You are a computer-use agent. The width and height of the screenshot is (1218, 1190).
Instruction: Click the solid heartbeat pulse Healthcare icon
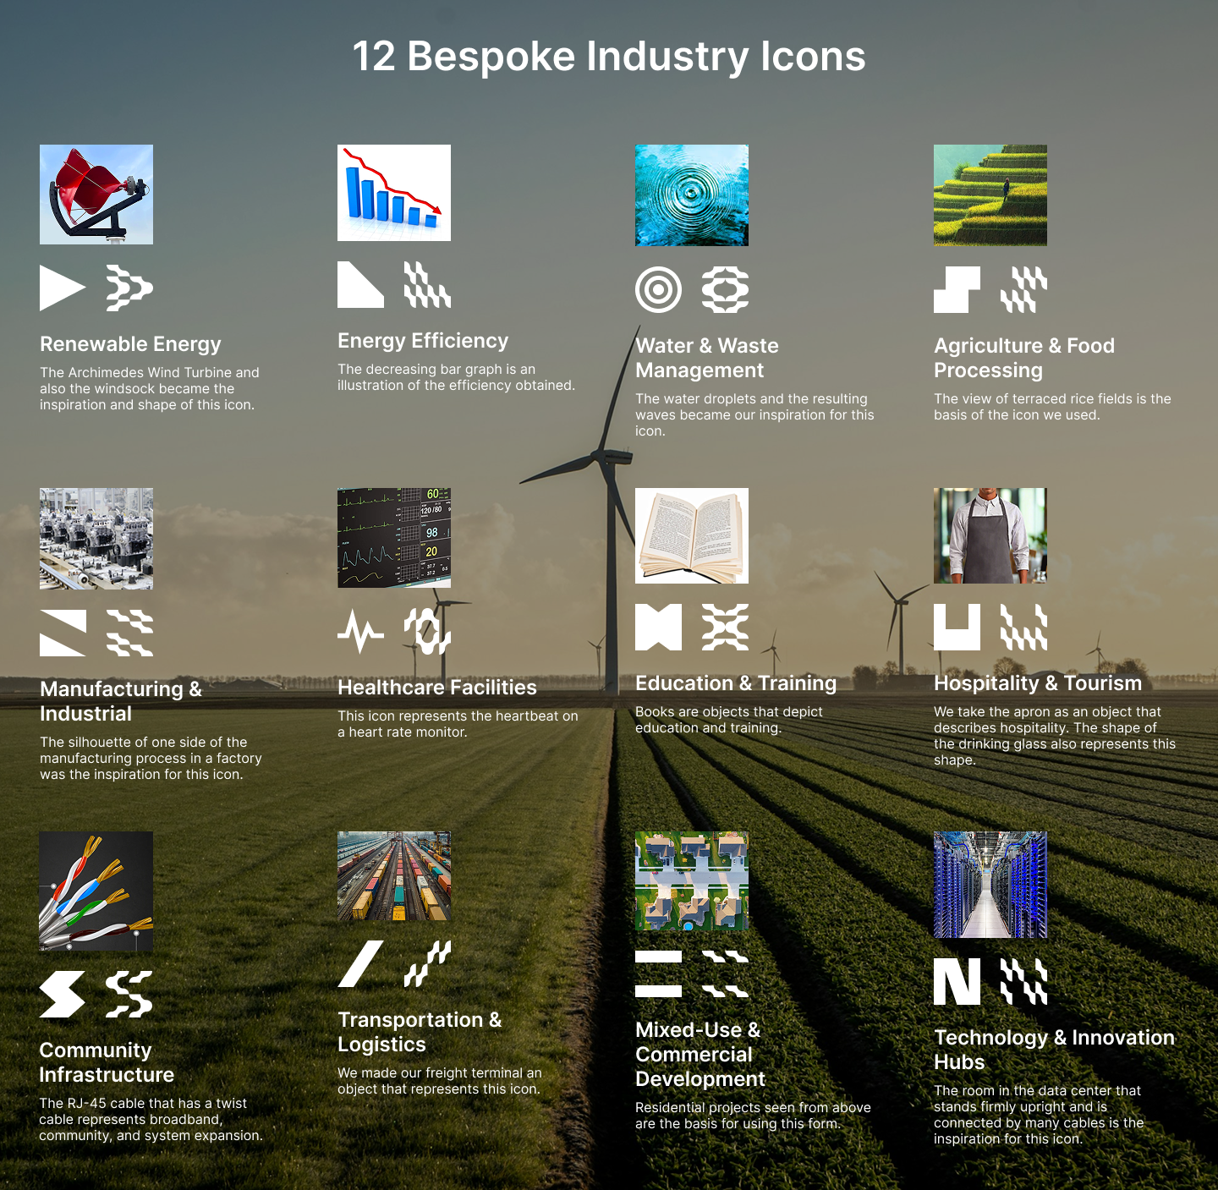pos(360,632)
